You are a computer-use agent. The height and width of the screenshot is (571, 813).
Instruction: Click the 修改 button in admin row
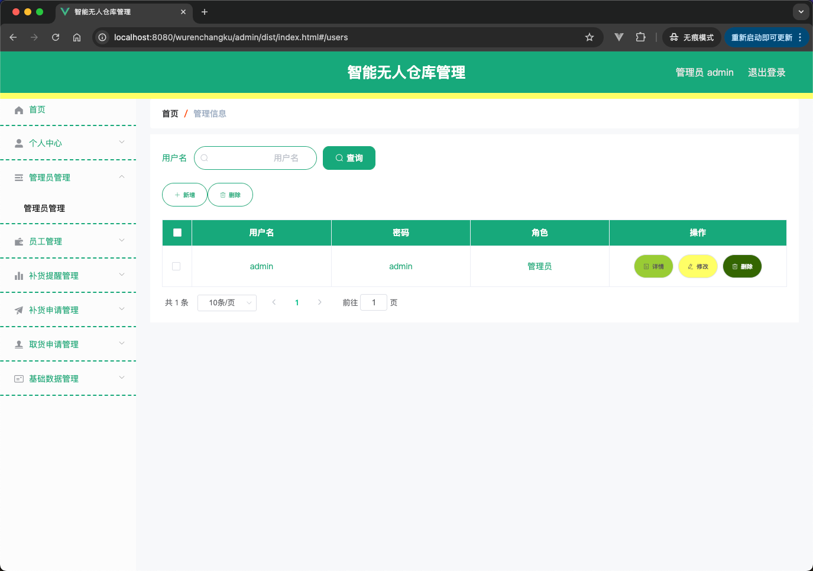tap(698, 266)
